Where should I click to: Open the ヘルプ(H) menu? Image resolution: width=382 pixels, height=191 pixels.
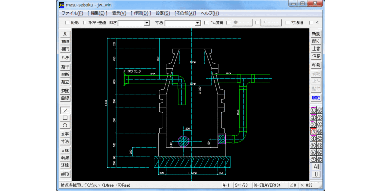(x=210, y=13)
